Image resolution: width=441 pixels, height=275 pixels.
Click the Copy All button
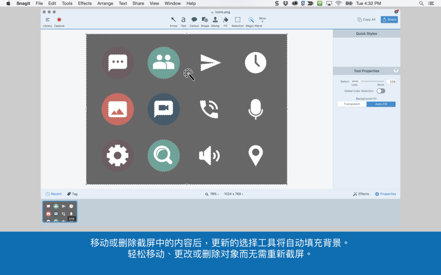coord(367,20)
